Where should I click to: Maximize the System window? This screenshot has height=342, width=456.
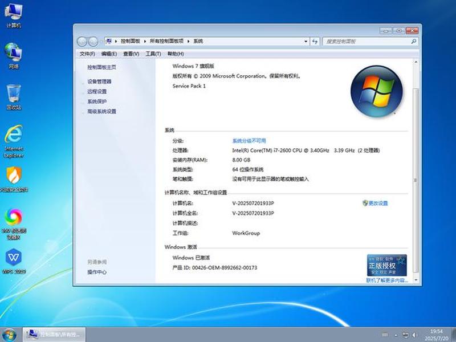coord(399,30)
